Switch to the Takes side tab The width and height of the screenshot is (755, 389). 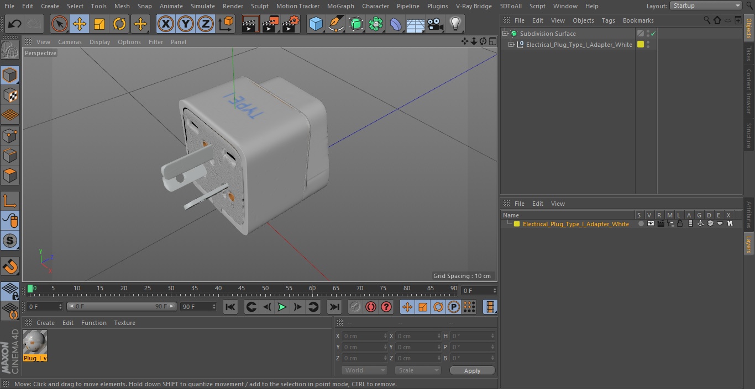click(749, 54)
